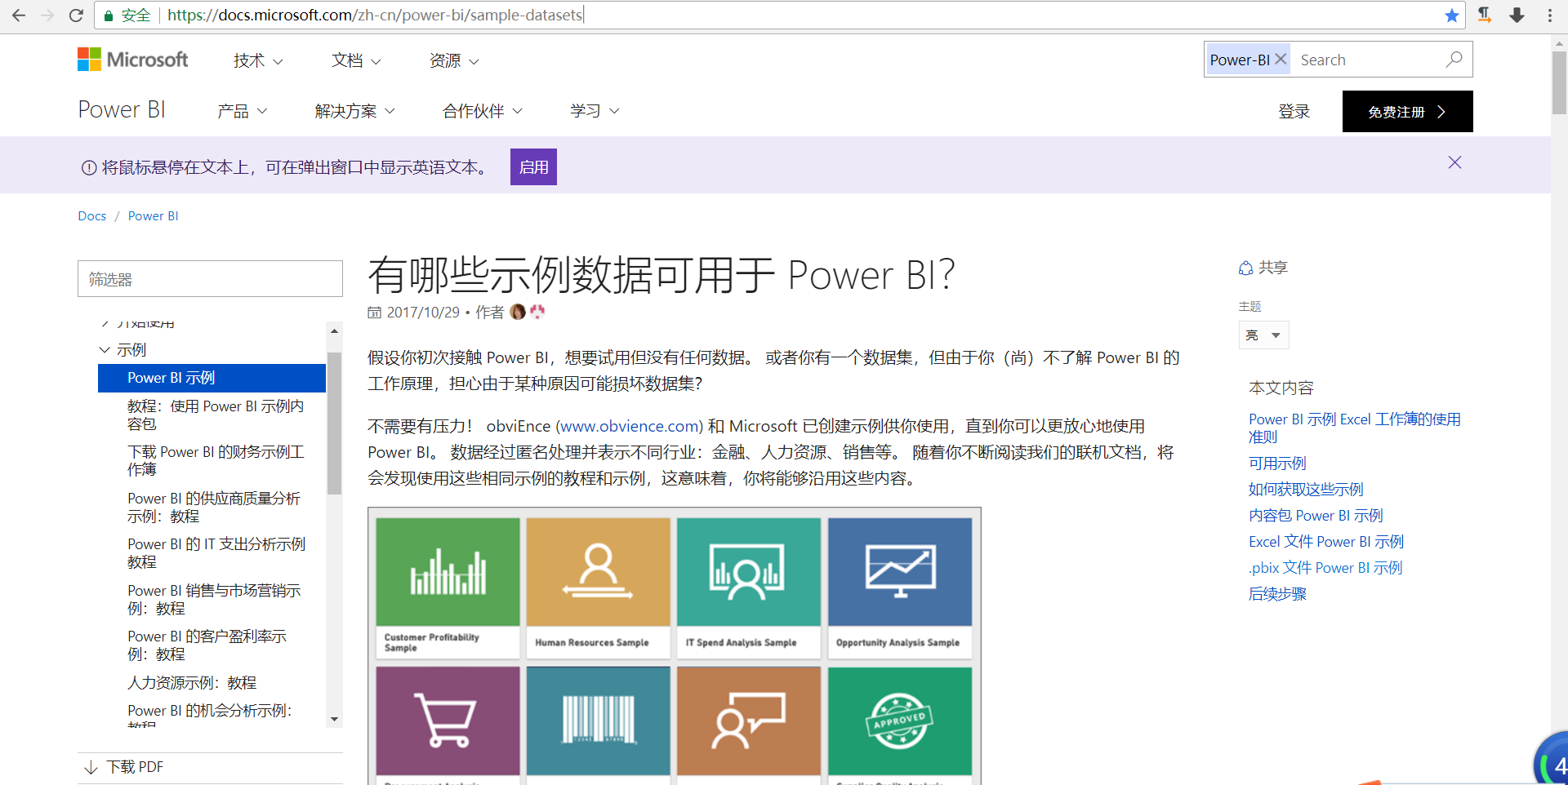Screen dimensions: 1568x785
Task: Click the 登录 sign-in link
Action: (x=1294, y=112)
